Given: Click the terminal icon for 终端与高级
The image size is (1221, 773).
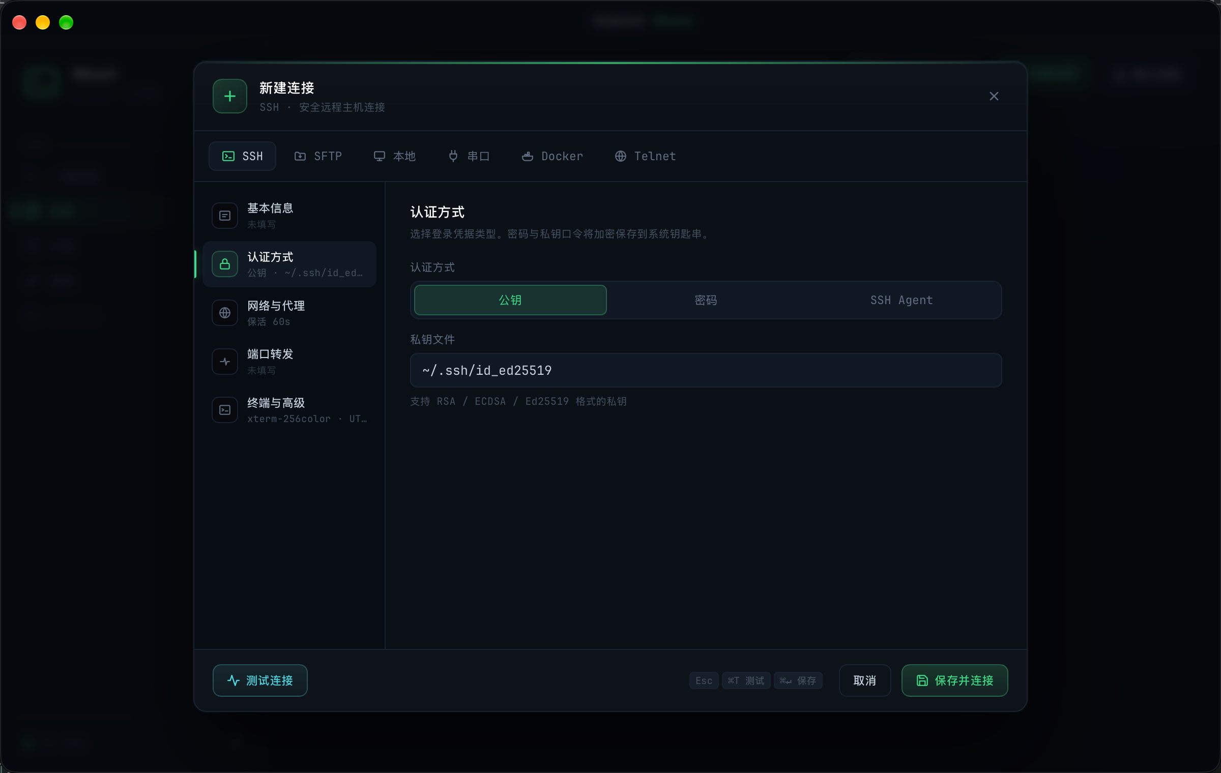Looking at the screenshot, I should (225, 410).
